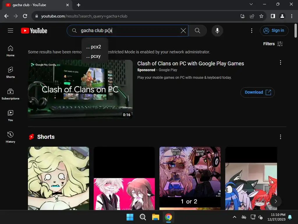Open the notification bell in the taskbar

290,217
